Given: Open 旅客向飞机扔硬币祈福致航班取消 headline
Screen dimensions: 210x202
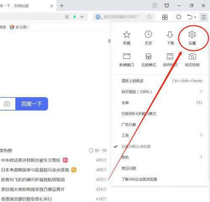Looking at the screenshot, I should click(33, 180).
